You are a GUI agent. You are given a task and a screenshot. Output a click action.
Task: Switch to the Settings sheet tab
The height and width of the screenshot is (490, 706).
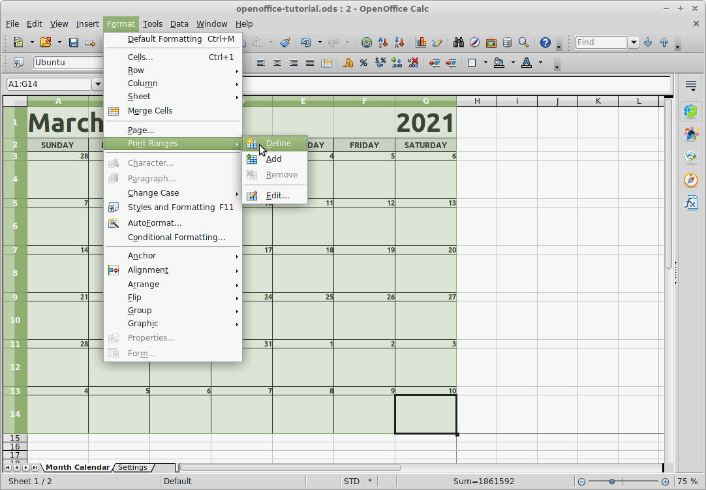[x=132, y=467]
